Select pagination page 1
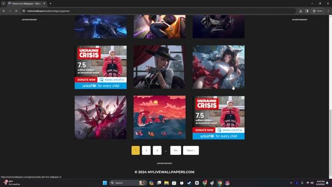The width and height of the screenshot is (332, 187). click(x=135, y=150)
